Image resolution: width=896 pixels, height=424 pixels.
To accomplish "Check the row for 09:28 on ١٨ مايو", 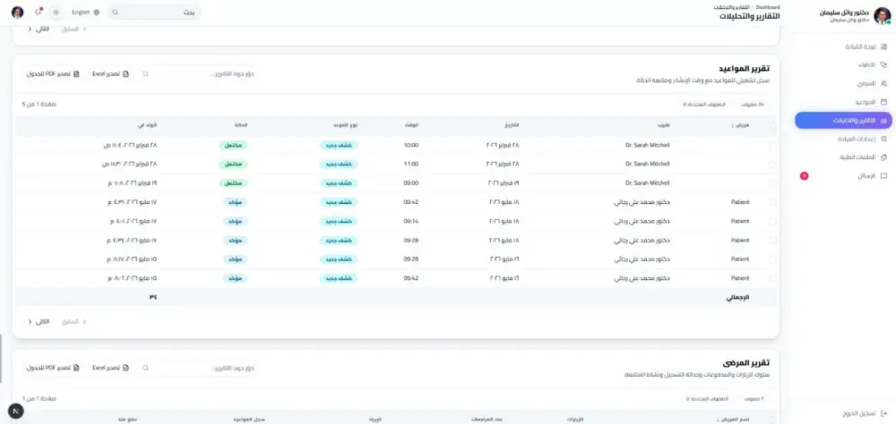I will (772, 241).
